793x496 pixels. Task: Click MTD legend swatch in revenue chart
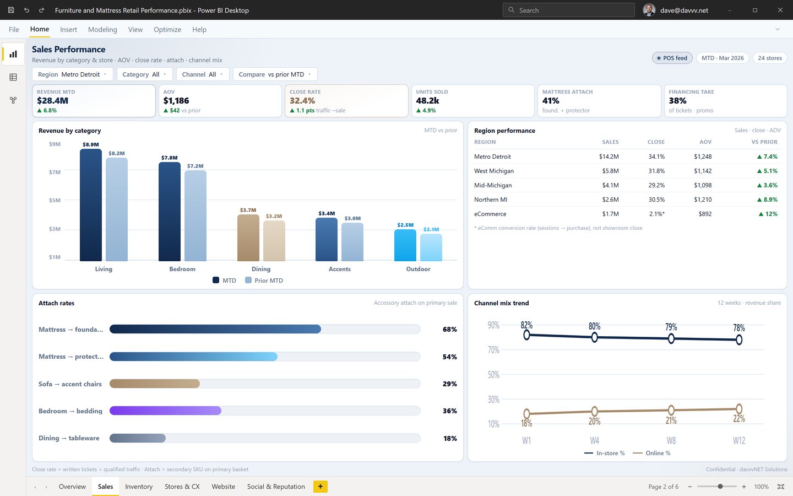coord(216,280)
